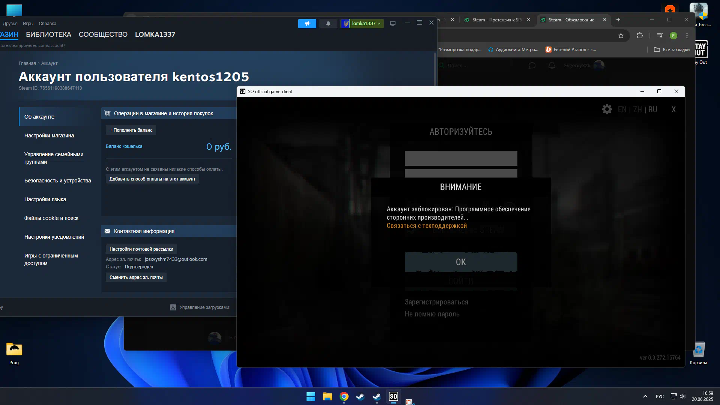Screen dimensions: 720x405
Task: Click Пополнить баланс button
Action: point(131,130)
